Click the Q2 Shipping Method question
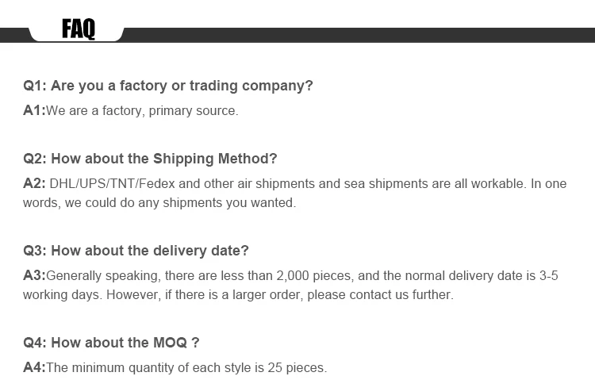The width and height of the screenshot is (595, 380). (150, 159)
